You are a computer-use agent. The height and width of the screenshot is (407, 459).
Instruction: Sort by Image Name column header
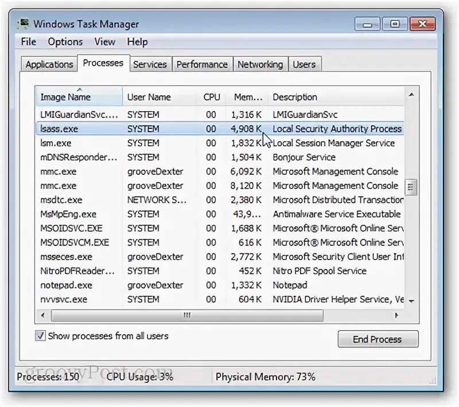(79, 96)
